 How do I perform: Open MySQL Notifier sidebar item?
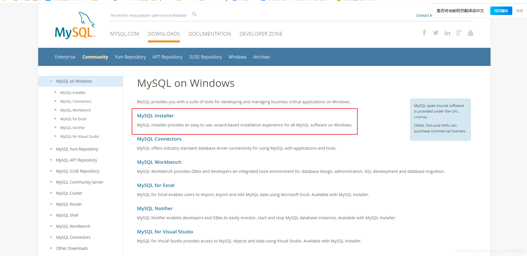click(73, 128)
